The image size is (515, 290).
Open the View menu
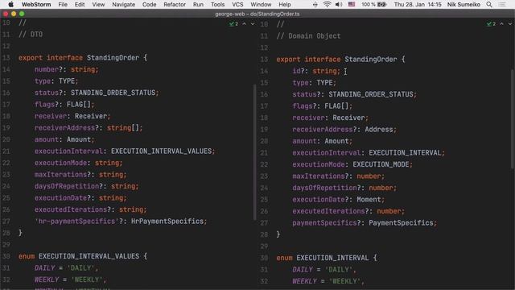pos(98,5)
